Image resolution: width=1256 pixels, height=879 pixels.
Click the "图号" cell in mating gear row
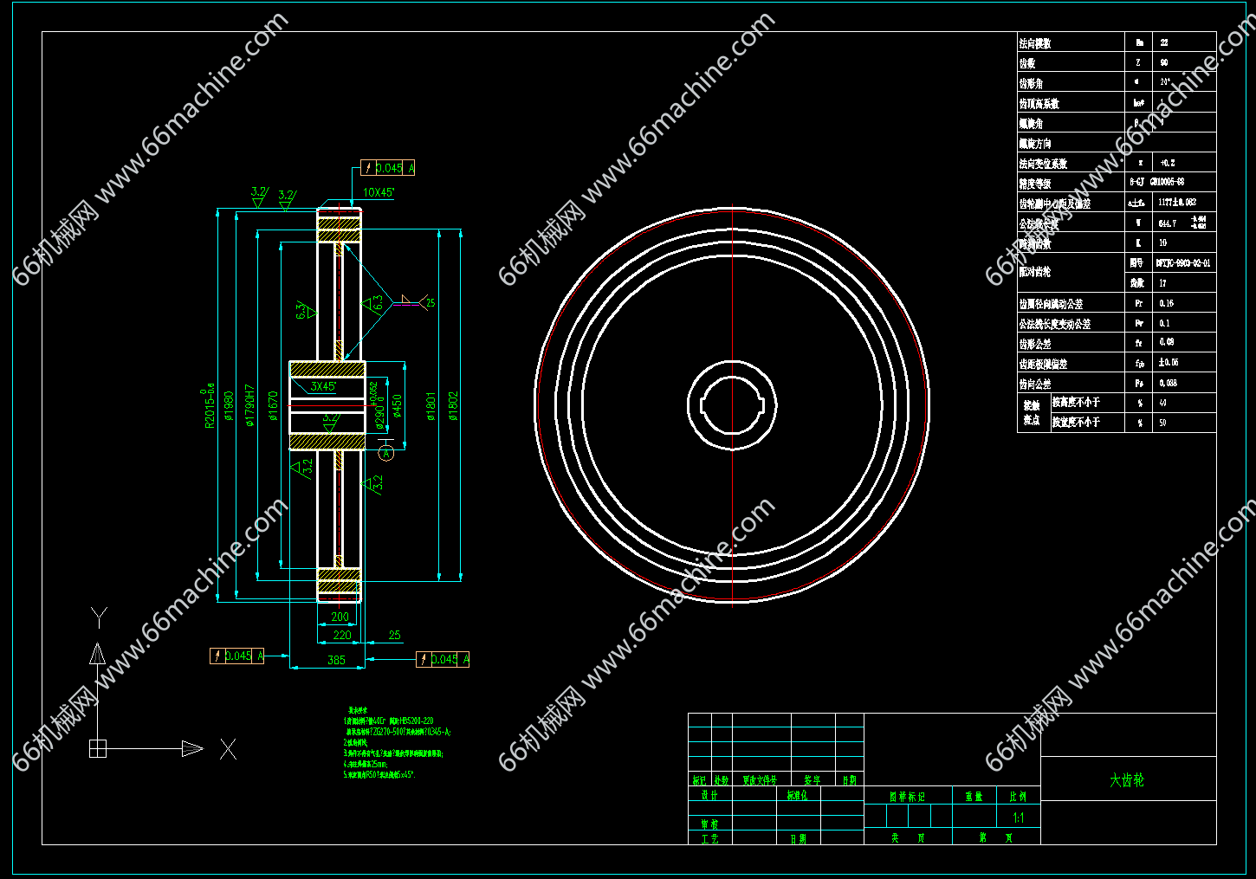tap(1136, 262)
